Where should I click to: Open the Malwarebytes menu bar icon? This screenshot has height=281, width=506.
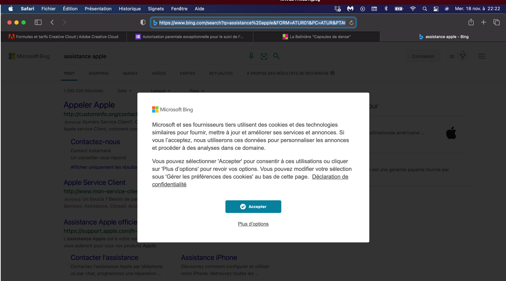[x=350, y=9]
